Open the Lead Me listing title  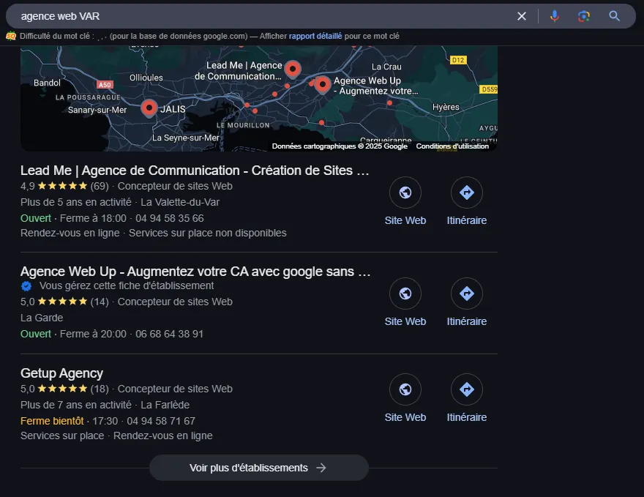[195, 171]
